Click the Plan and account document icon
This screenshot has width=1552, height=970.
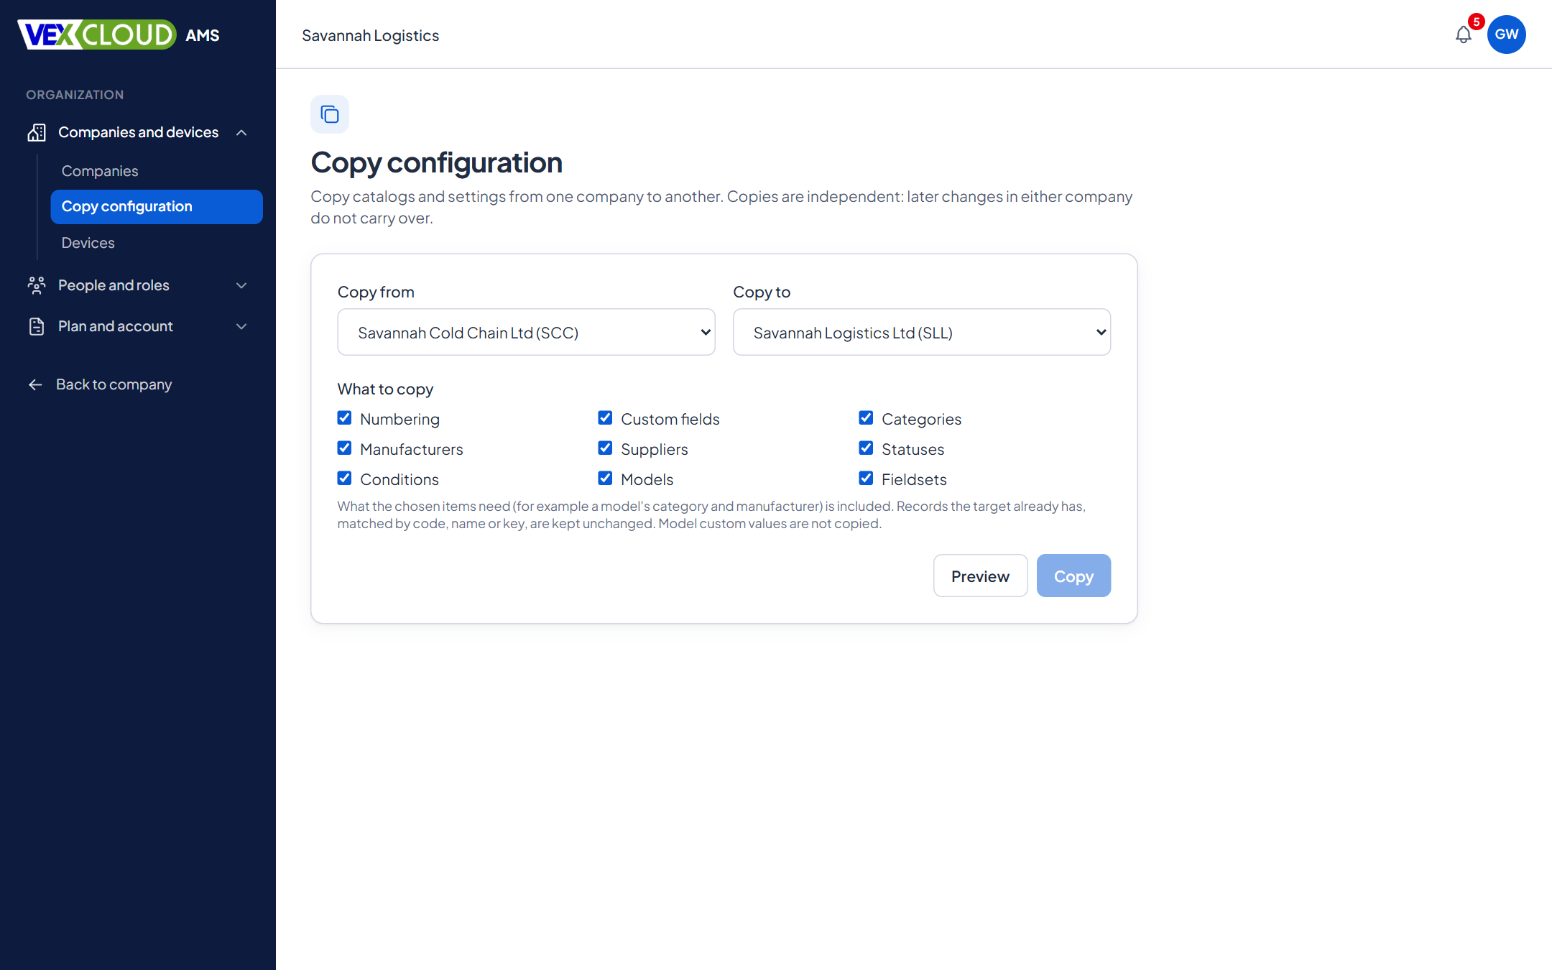[37, 326]
